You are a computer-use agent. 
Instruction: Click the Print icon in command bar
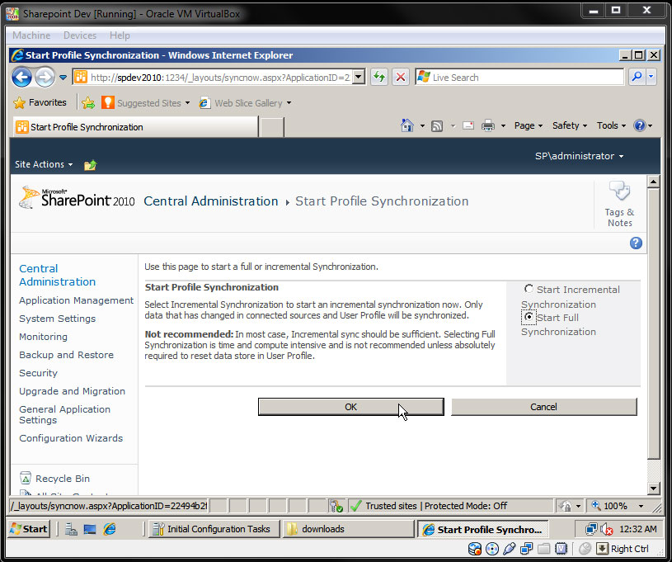tap(488, 125)
